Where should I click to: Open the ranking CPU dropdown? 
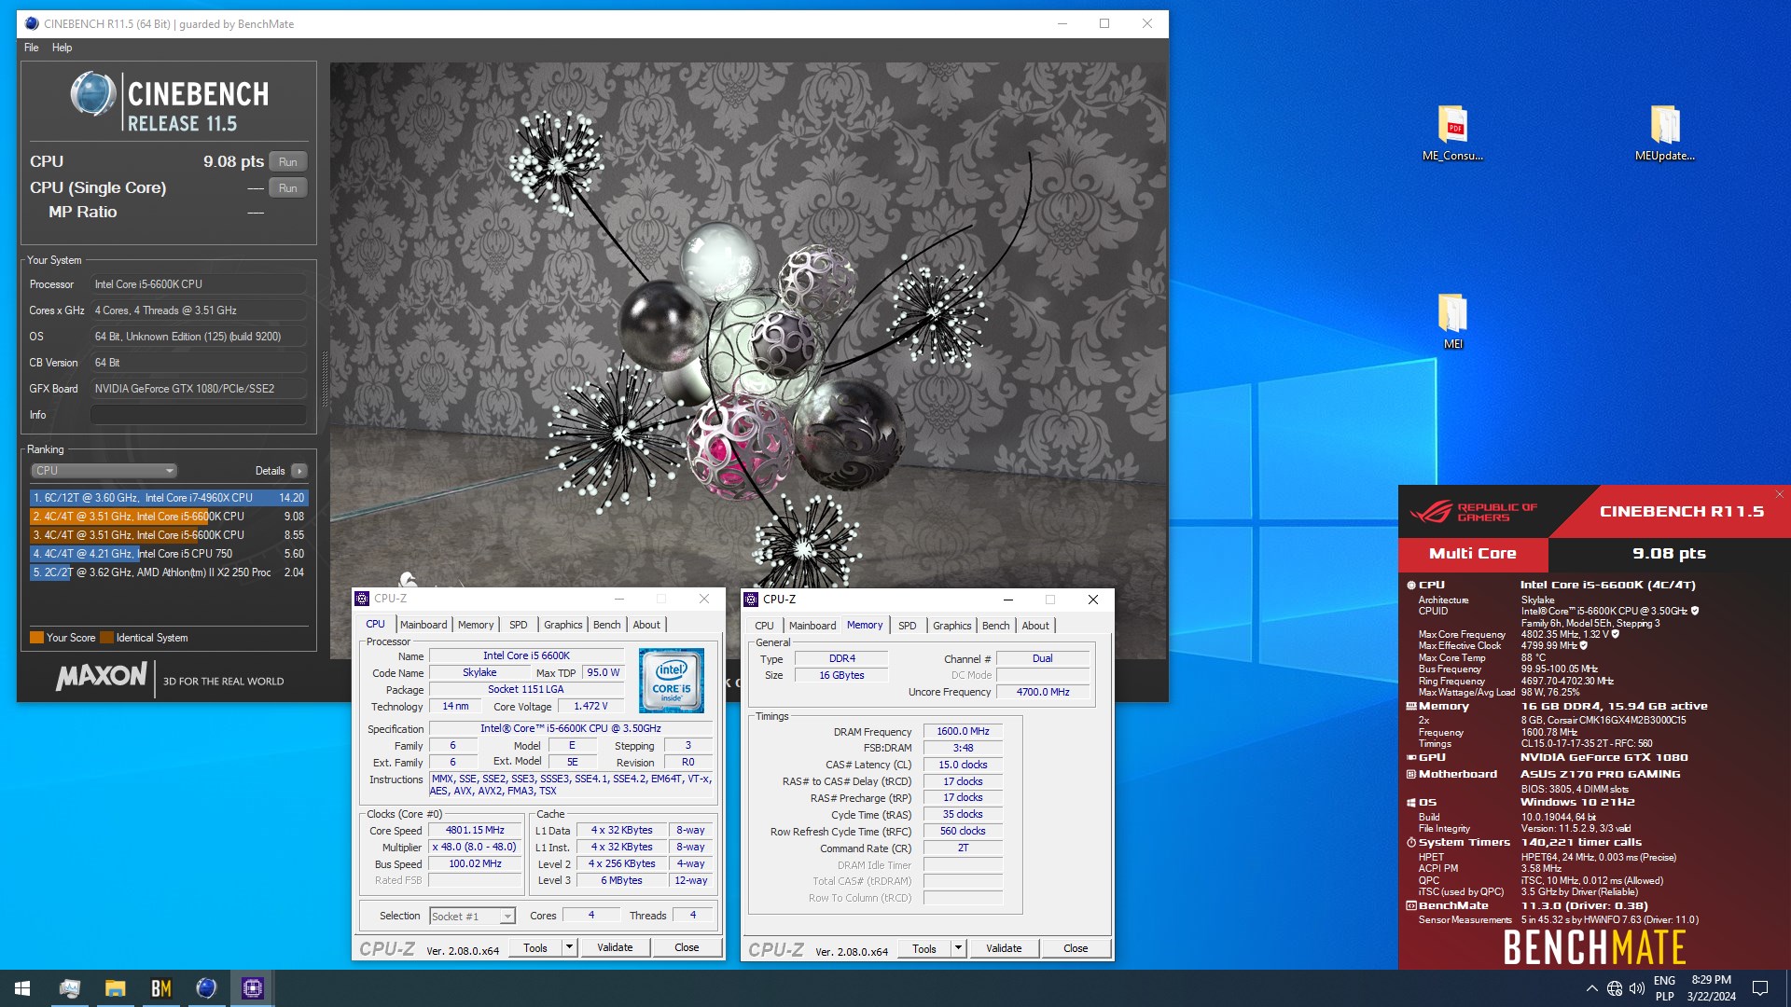104,471
